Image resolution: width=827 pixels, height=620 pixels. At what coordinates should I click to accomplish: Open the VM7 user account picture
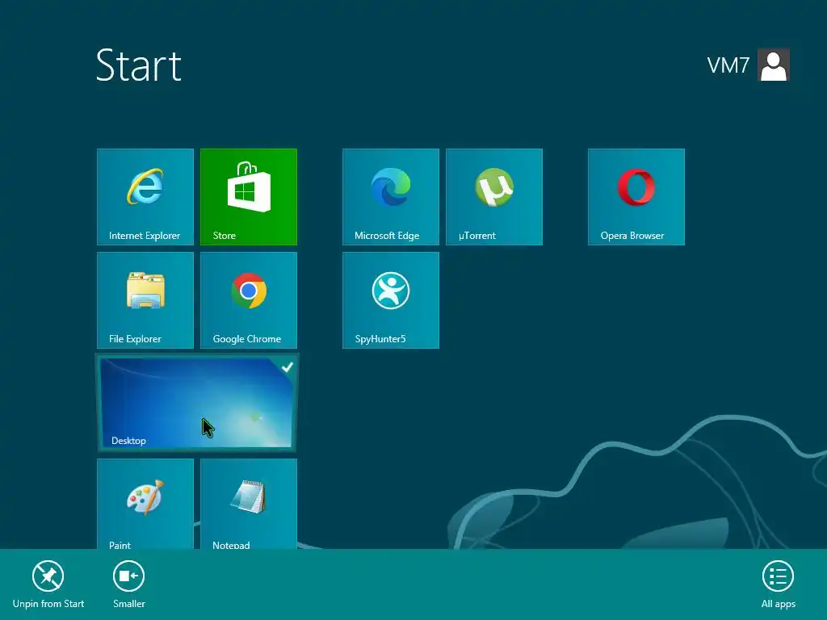tap(774, 65)
